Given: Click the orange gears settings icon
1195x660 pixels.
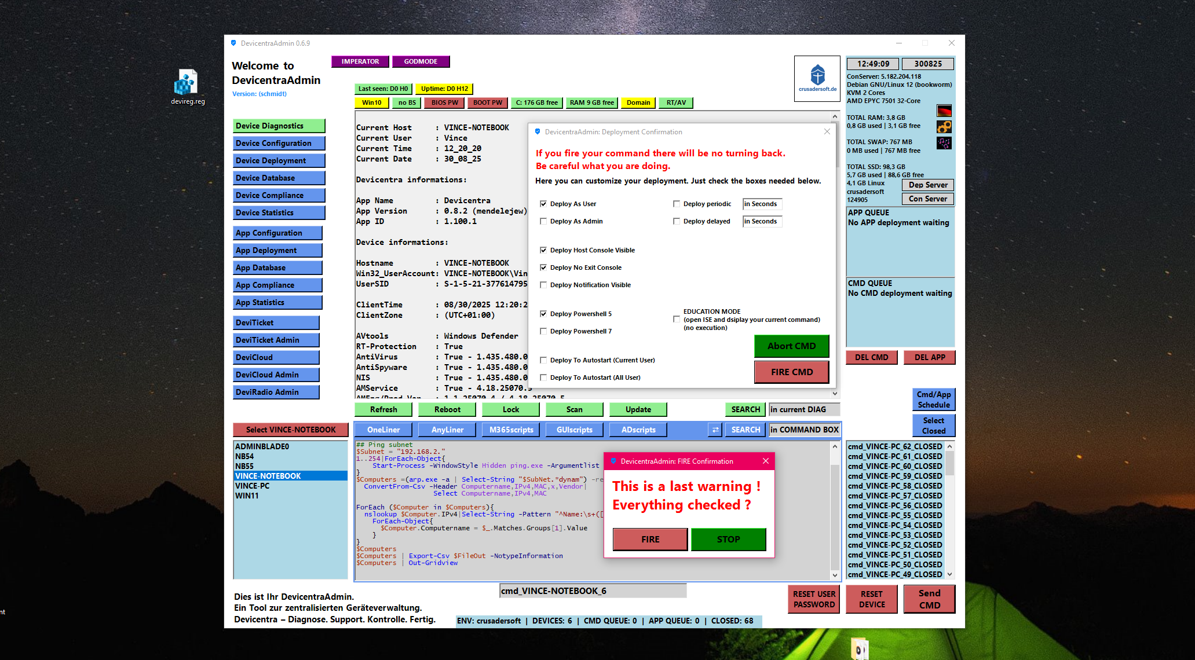Looking at the screenshot, I should point(944,127).
